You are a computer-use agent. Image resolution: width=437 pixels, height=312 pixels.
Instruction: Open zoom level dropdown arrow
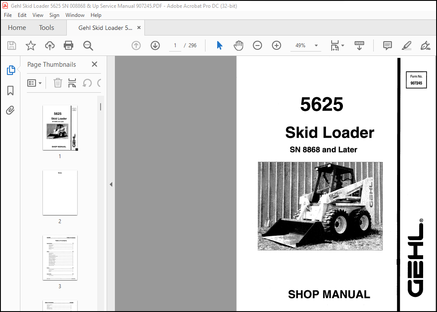[x=316, y=45]
